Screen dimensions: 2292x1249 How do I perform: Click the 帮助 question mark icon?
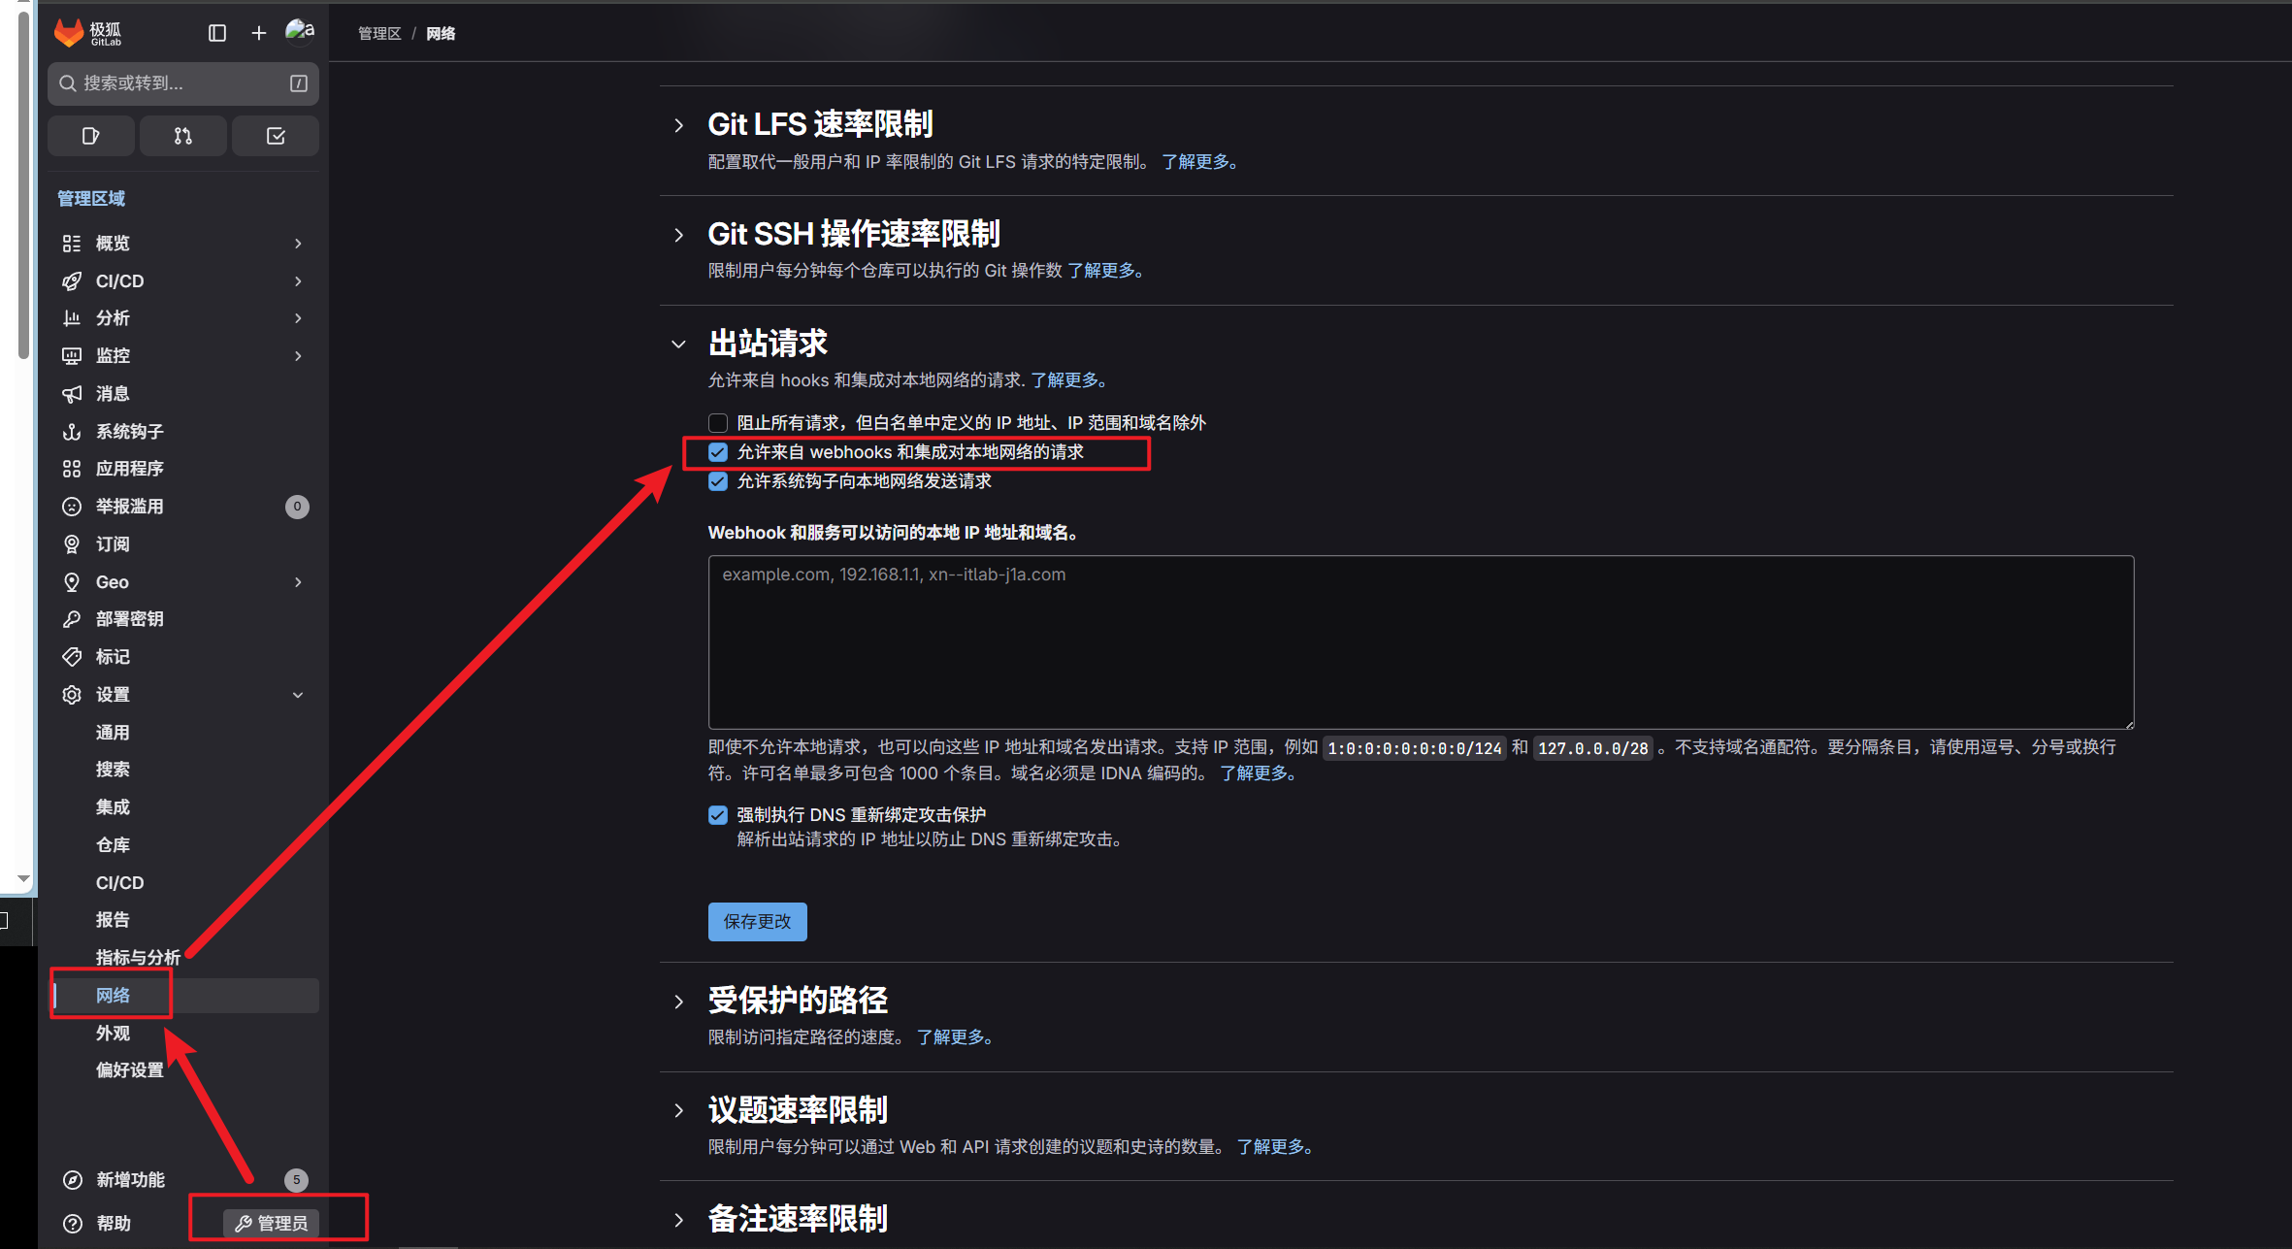[72, 1224]
